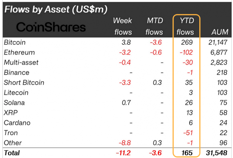Click Bitcoin AUM value 21,147

(x=218, y=42)
